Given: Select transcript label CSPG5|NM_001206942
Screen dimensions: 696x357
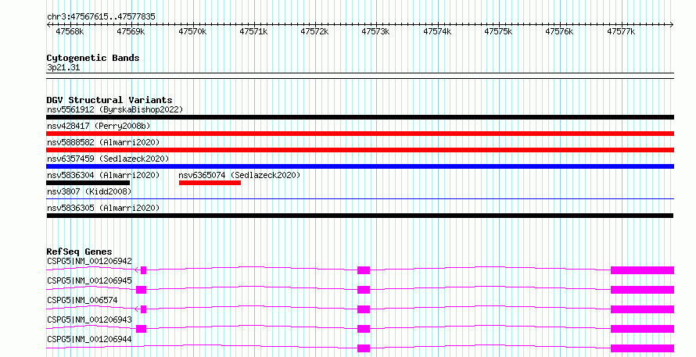Looking at the screenshot, I should [x=89, y=261].
